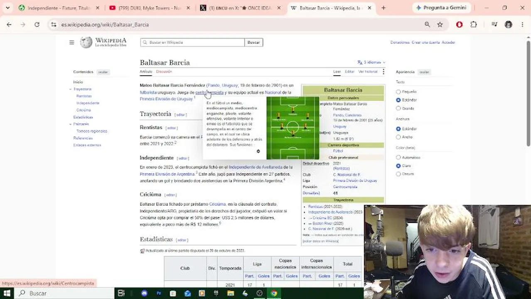Viewport: 531px width, 299px height.
Task: Open Outlook mail from the taskbar
Action: click(x=187, y=293)
